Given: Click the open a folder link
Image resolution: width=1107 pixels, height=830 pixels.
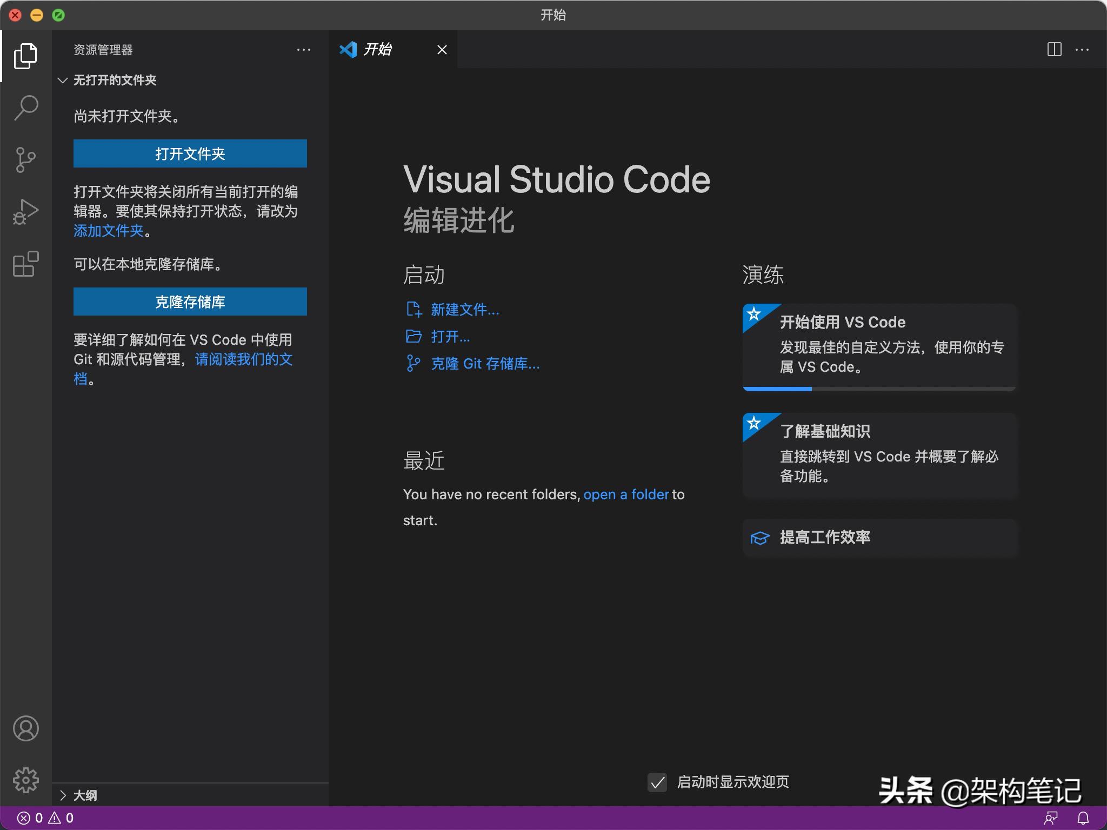Looking at the screenshot, I should coord(626,494).
